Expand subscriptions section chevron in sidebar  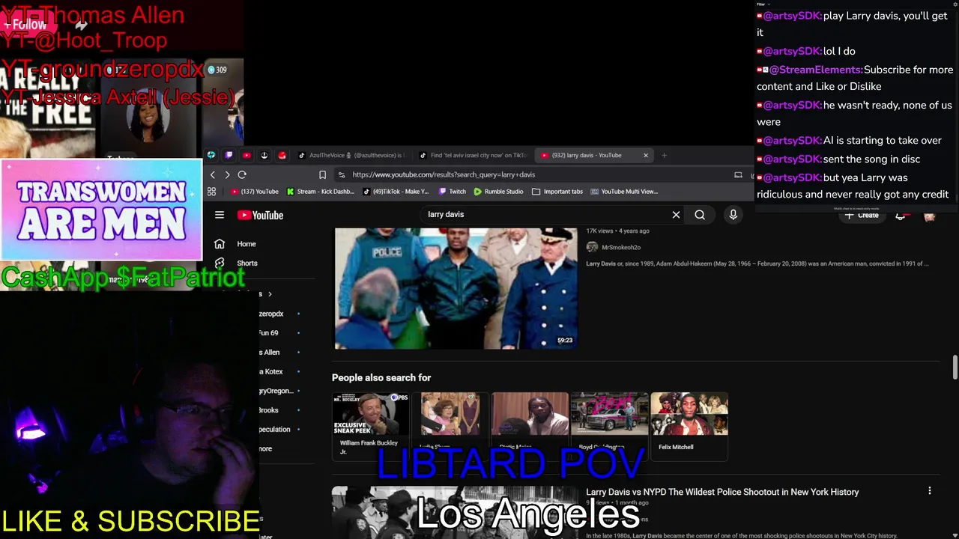tap(270, 294)
